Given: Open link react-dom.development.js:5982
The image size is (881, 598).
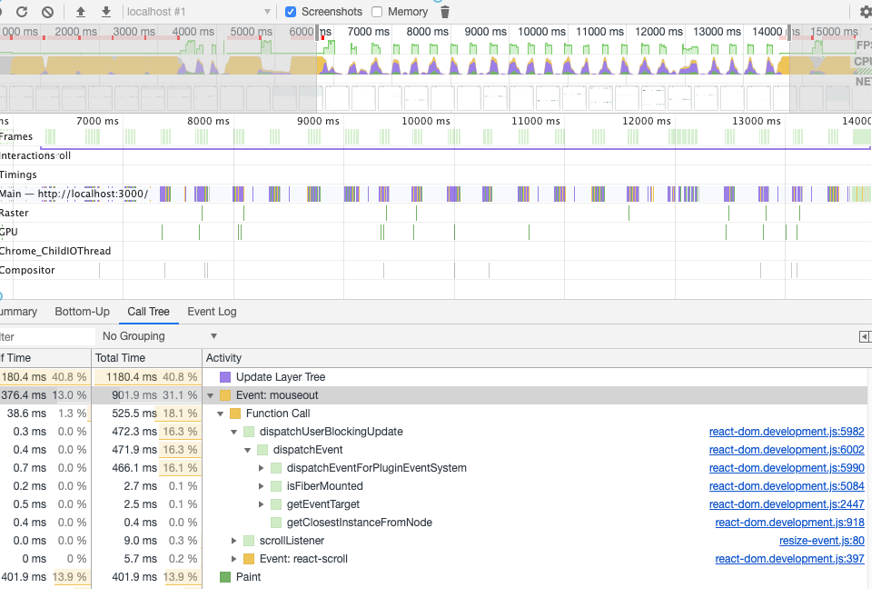Looking at the screenshot, I should [787, 432].
